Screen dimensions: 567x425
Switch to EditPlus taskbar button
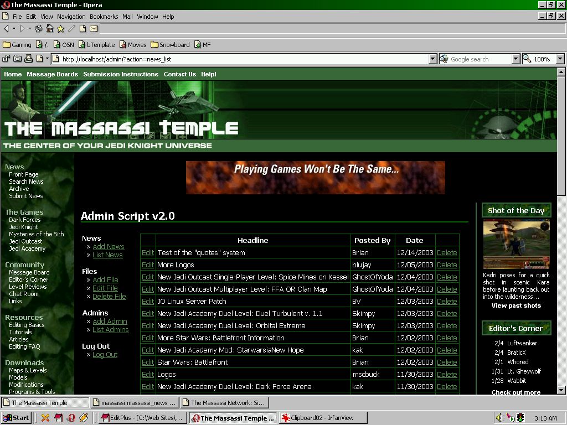[x=142, y=418]
